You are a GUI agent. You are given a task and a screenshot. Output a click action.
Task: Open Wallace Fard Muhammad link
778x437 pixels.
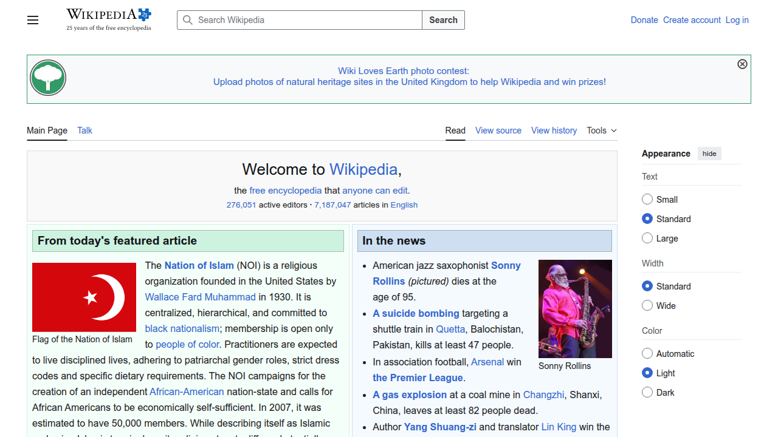(201, 297)
